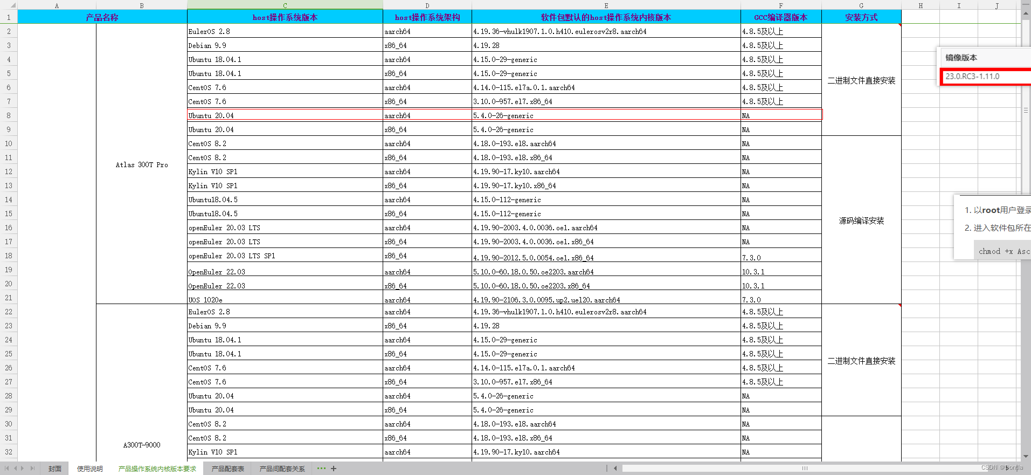Select column D header

click(427, 5)
